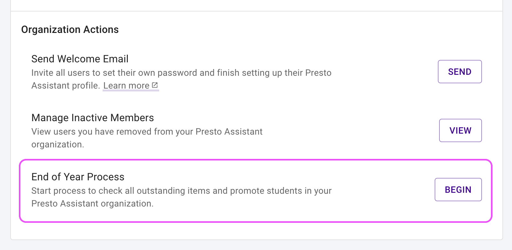Begin the End of Year Process
The width and height of the screenshot is (512, 250).
[x=458, y=190]
